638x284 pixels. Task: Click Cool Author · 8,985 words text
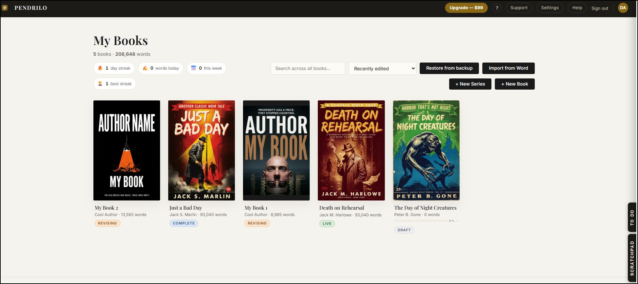coord(269,215)
